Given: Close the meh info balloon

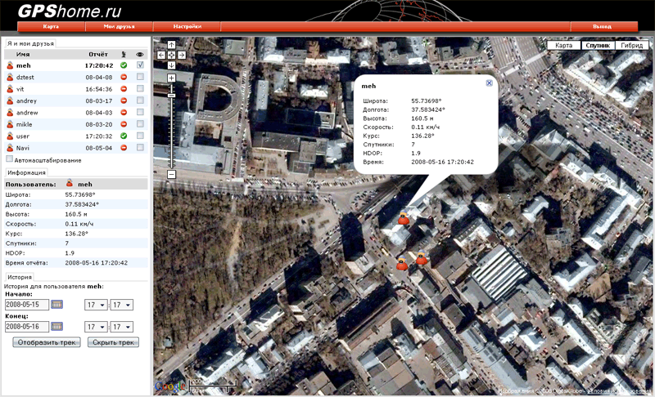Looking at the screenshot, I should click(x=489, y=83).
